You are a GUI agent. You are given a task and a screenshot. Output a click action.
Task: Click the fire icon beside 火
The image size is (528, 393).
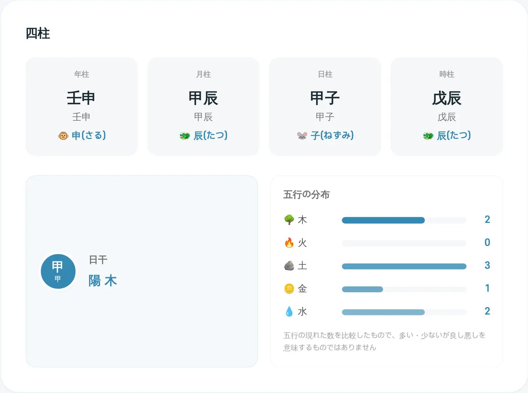[x=289, y=243]
